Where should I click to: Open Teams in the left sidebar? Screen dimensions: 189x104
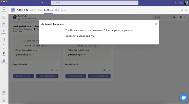click(x=4, y=24)
